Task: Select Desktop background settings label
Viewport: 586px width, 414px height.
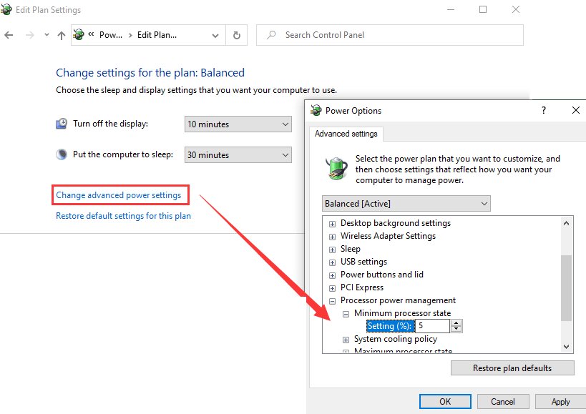Action: [x=396, y=223]
